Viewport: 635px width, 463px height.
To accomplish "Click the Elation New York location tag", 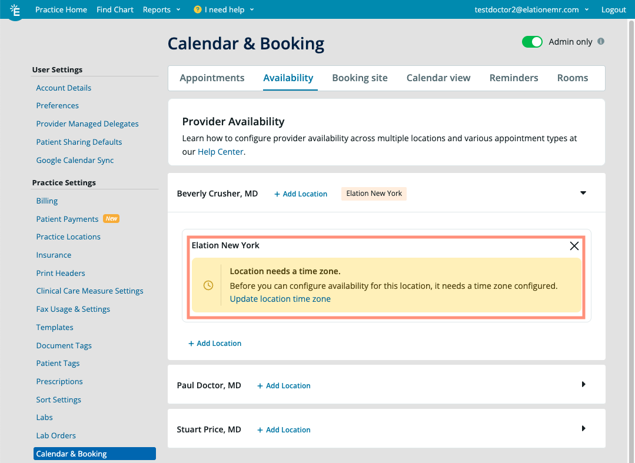I will click(374, 194).
